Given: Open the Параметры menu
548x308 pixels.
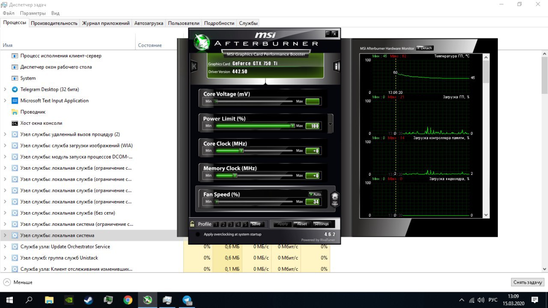Looking at the screenshot, I should [33, 13].
